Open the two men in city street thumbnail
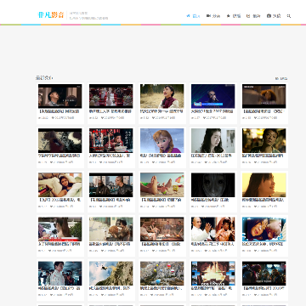 (111, 184)
